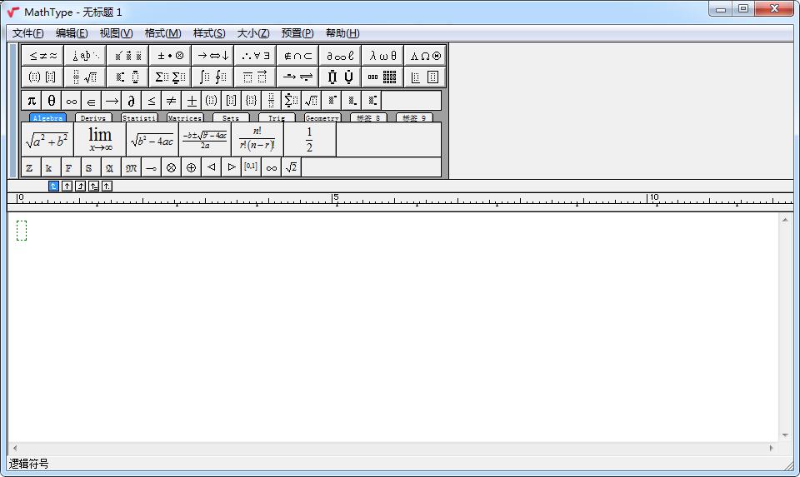Open the operator symbols palette (±•⊗)
Screen dimensions: 800x477
(170, 56)
